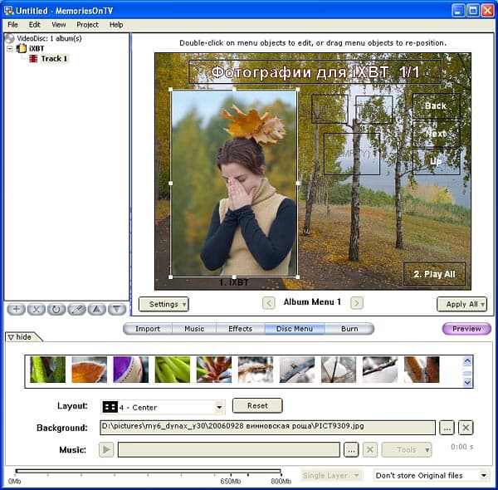The height and width of the screenshot is (490, 498).
Task: Pick the green bananas thumbnail
Action: coord(173,370)
